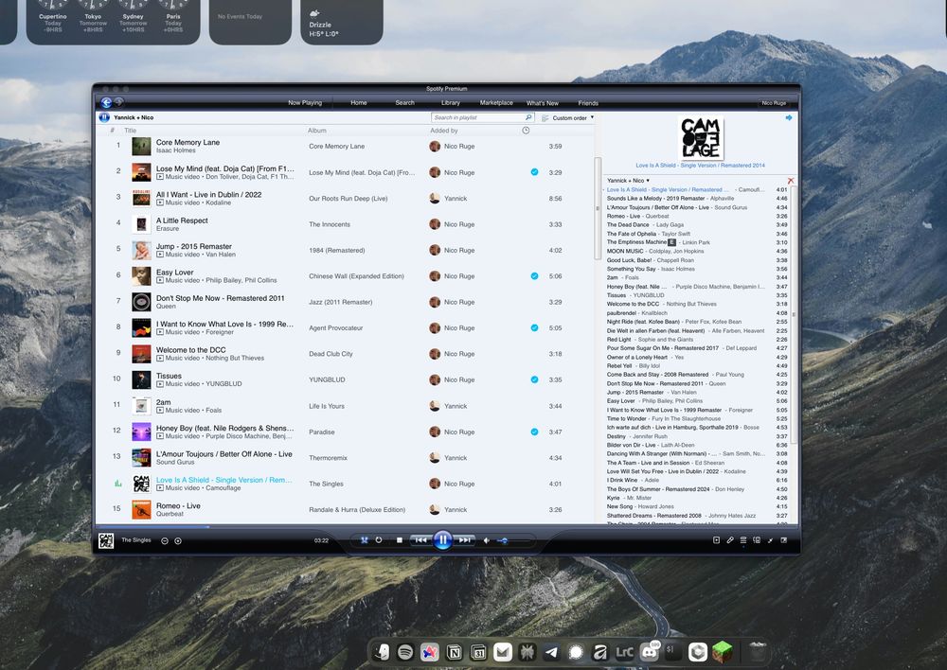
Task: Pause with the large round play/pause button
Action: (442, 539)
